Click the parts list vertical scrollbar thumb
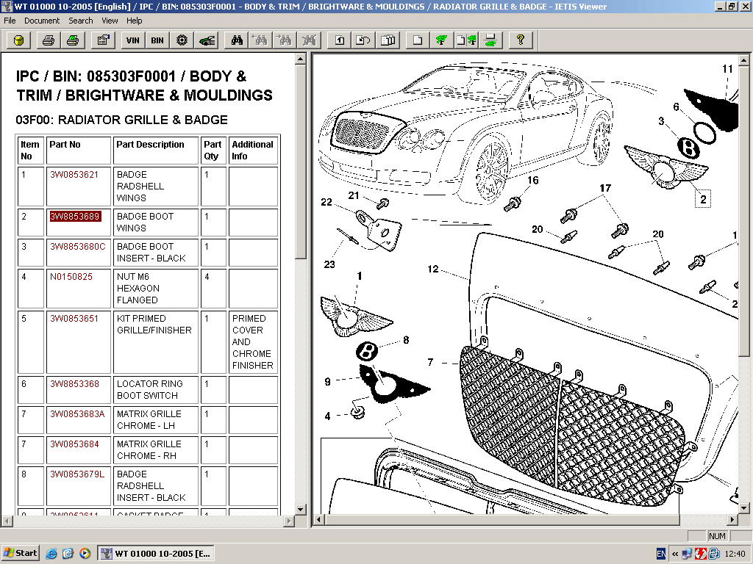The image size is (753, 564). [301, 162]
